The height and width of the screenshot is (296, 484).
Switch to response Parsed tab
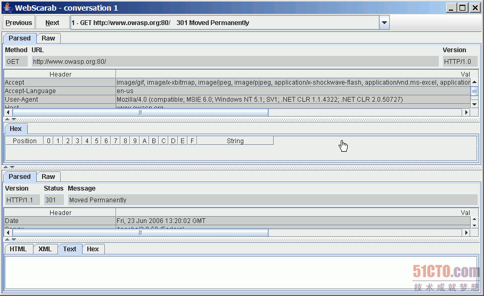20,177
